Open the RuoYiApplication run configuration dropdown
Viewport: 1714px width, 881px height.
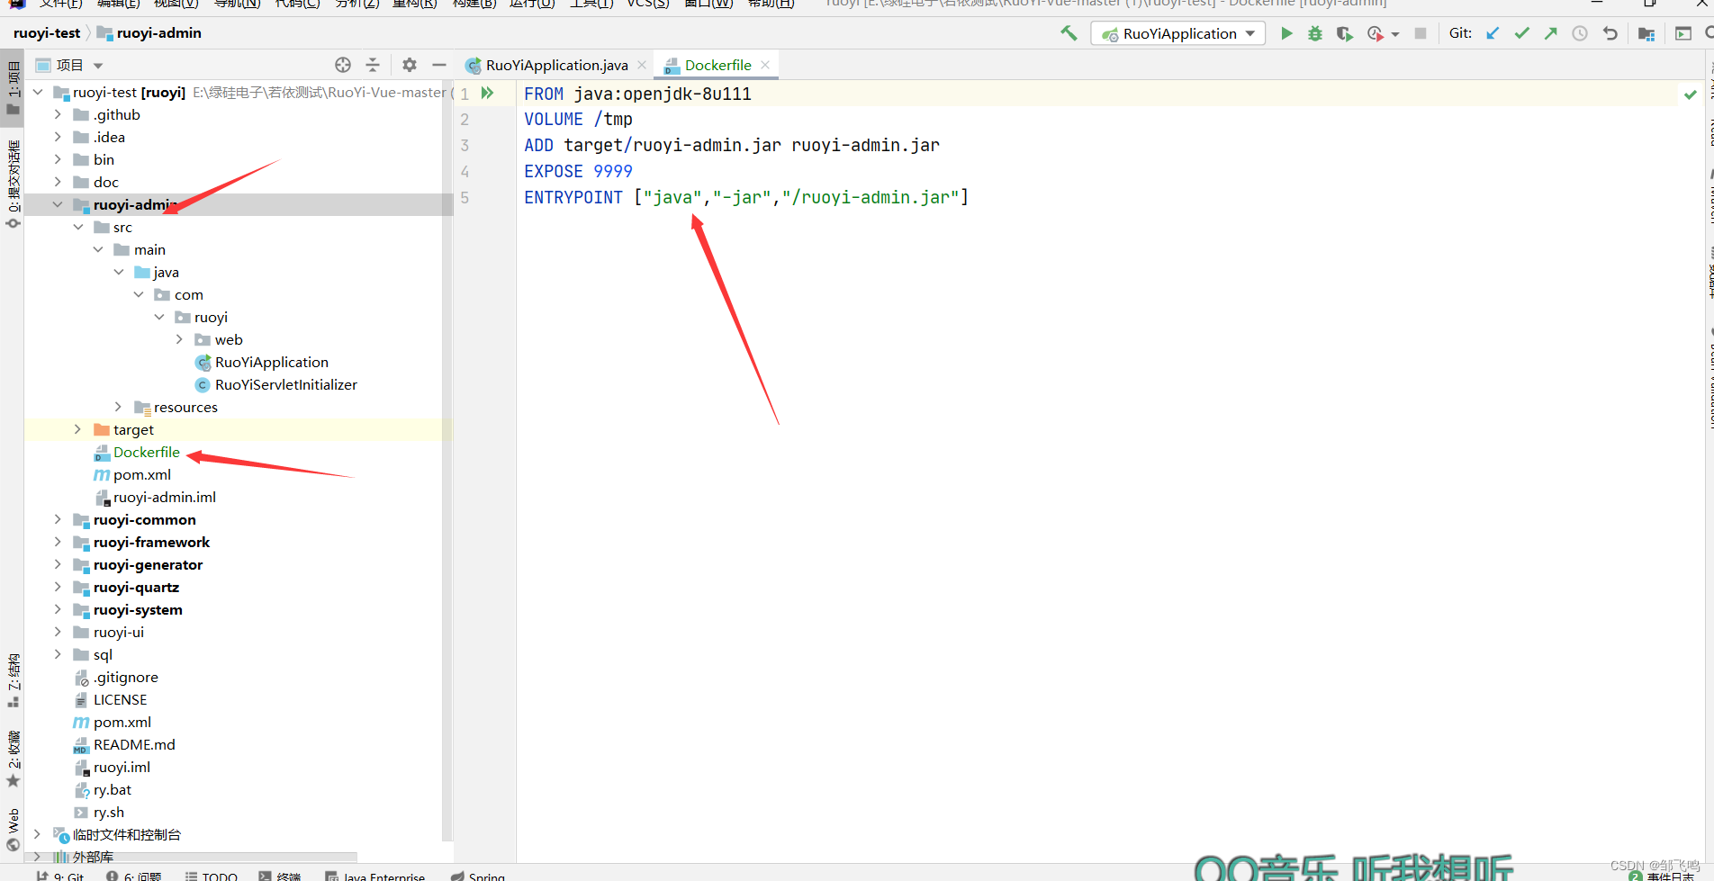[x=1178, y=33]
